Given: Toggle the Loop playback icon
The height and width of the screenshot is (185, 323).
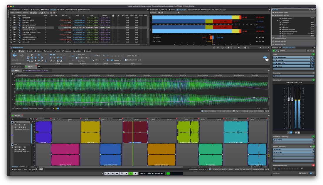Looking at the screenshot, I should tap(122, 174).
